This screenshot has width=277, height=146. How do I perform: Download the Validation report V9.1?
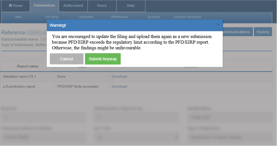pyautogui.click(x=119, y=77)
